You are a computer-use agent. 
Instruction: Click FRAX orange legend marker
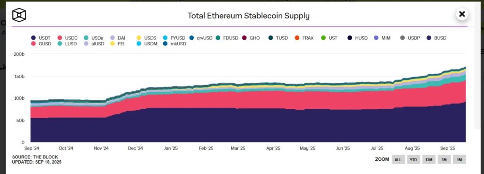tap(297, 38)
